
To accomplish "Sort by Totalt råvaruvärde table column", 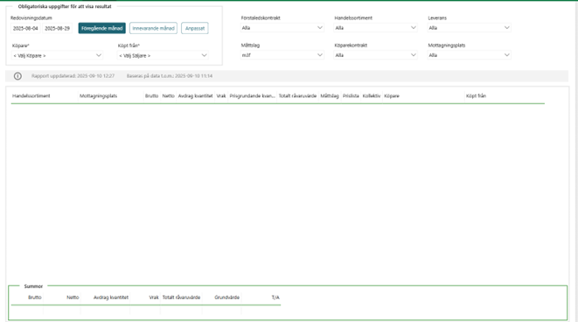I will click(x=297, y=96).
